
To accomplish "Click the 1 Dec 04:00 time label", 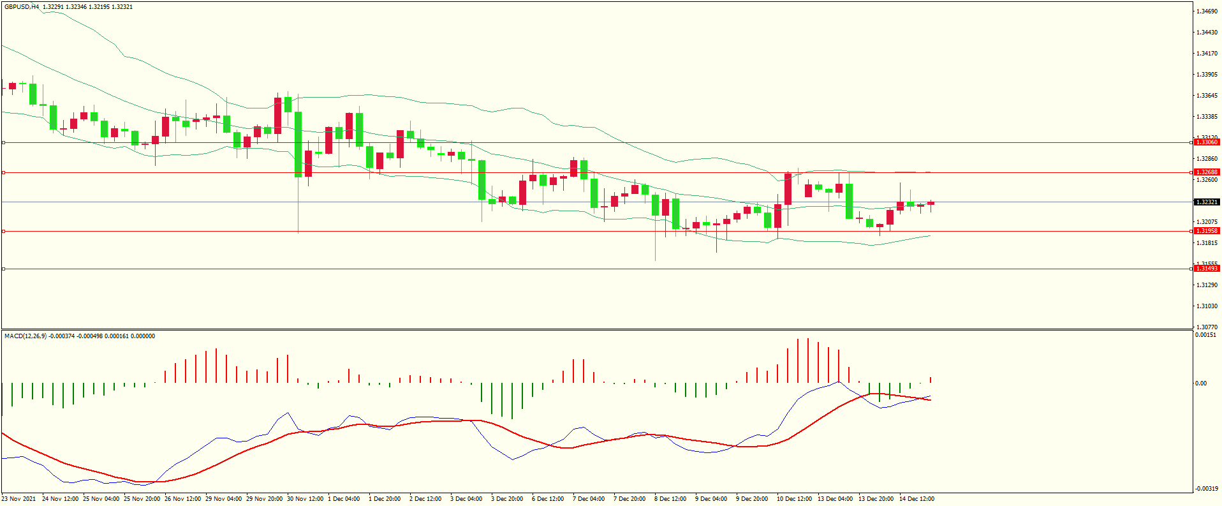I will coord(344,499).
